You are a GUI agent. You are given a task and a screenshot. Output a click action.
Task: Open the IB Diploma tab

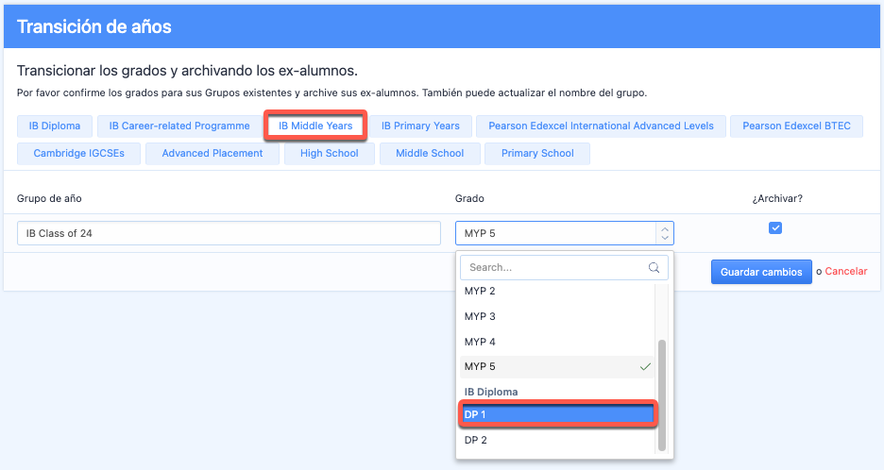tap(55, 126)
